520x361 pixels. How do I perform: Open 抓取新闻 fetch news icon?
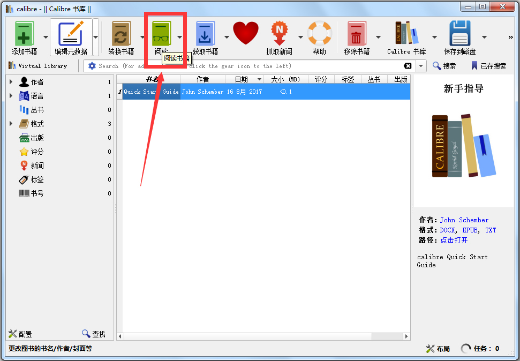click(x=279, y=34)
